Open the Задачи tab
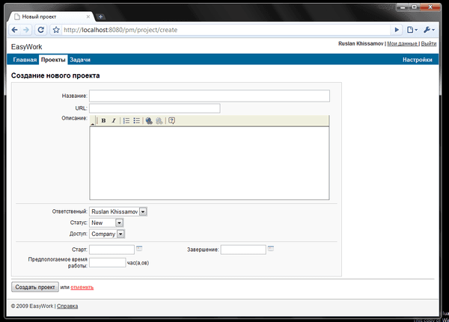This screenshot has width=449, height=322. 80,60
